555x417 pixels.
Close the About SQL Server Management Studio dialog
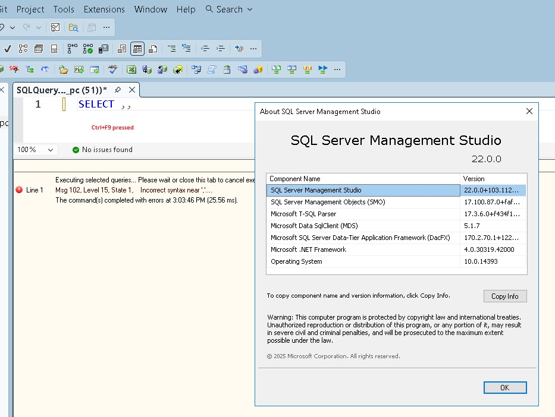(529, 111)
